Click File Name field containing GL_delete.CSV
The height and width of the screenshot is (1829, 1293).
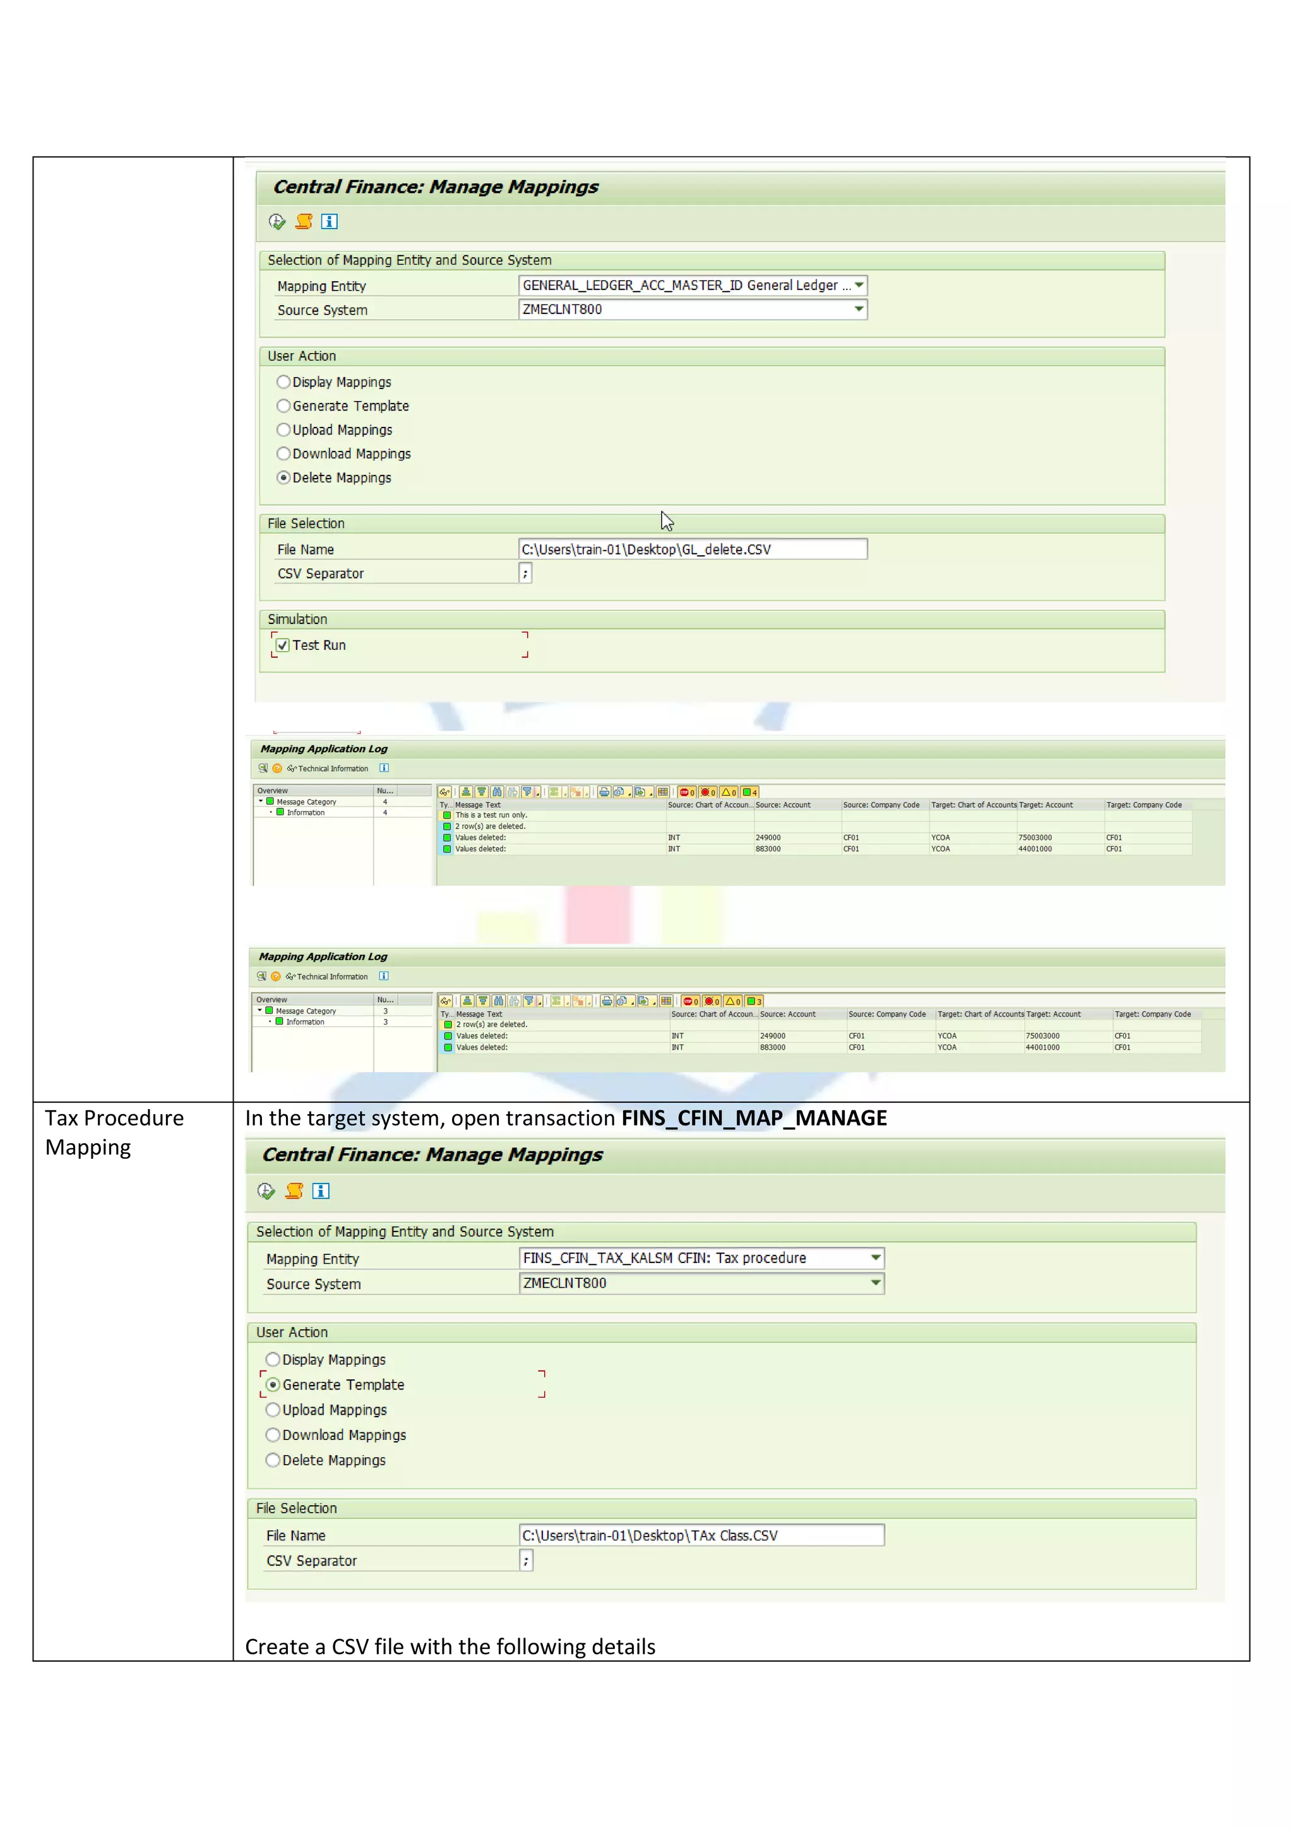click(x=693, y=549)
